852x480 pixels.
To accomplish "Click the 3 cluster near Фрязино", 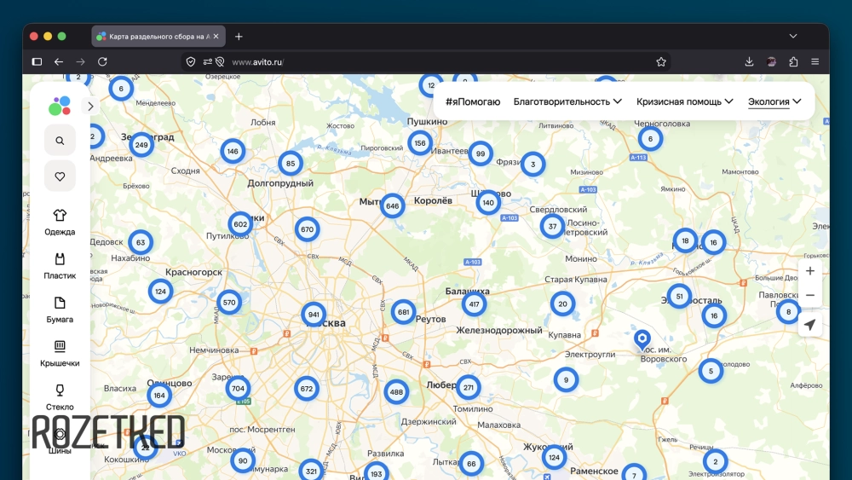I will (533, 165).
